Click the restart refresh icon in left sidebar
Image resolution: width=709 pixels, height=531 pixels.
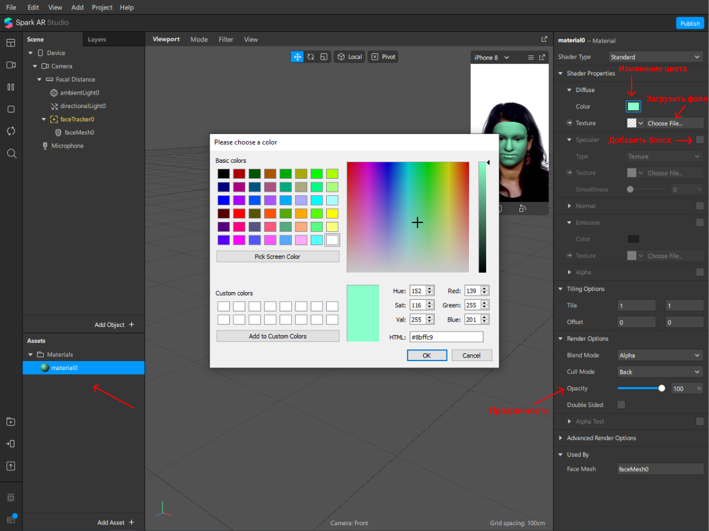[x=11, y=131]
